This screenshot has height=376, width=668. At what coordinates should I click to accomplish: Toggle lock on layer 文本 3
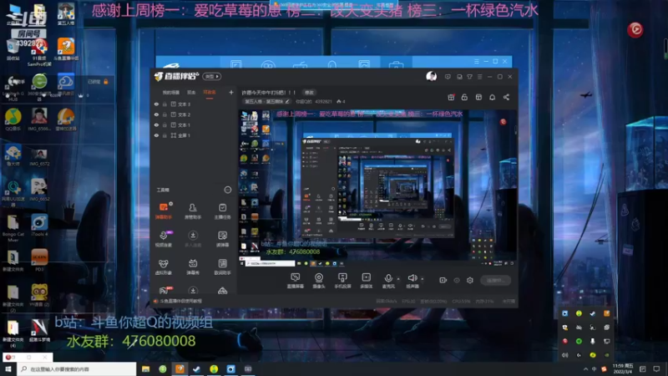pos(164,104)
